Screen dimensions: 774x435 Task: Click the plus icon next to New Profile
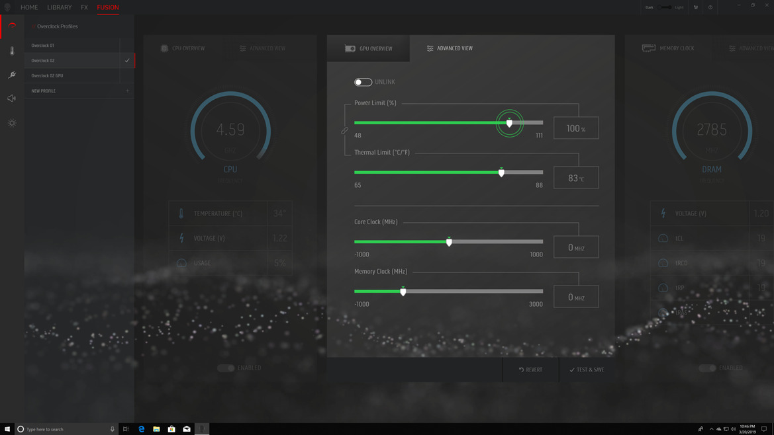(127, 91)
